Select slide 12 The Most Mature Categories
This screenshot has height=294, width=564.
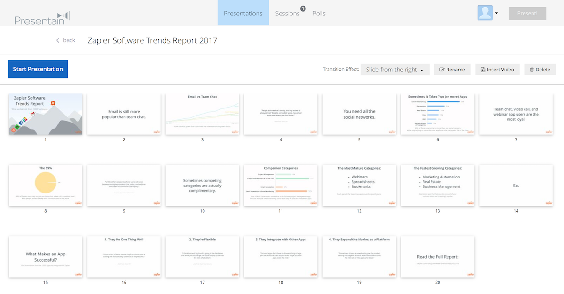[359, 186]
